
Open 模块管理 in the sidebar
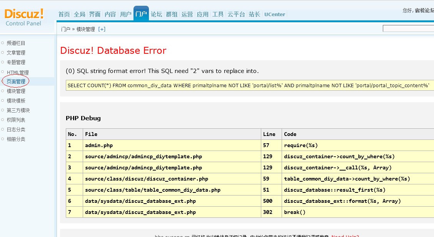[x=16, y=91]
